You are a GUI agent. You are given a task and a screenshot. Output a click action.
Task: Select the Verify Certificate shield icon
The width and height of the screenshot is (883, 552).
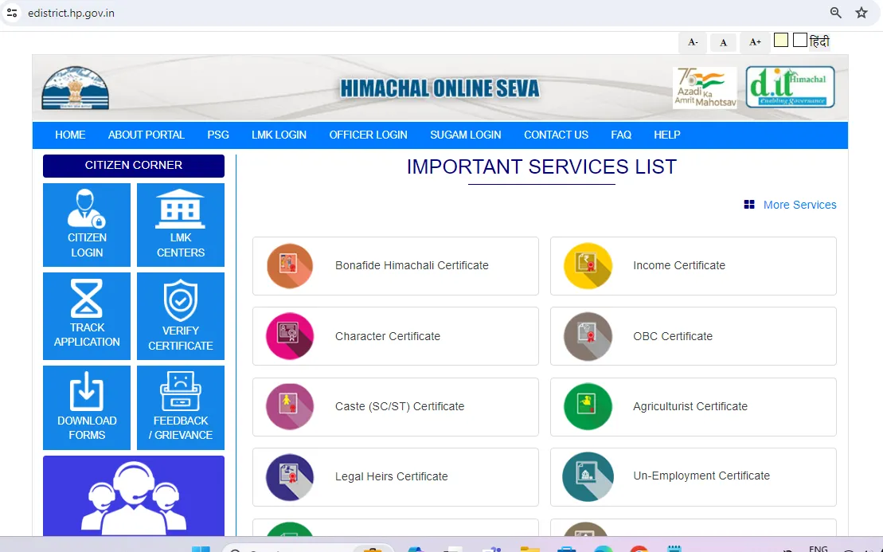(x=180, y=301)
